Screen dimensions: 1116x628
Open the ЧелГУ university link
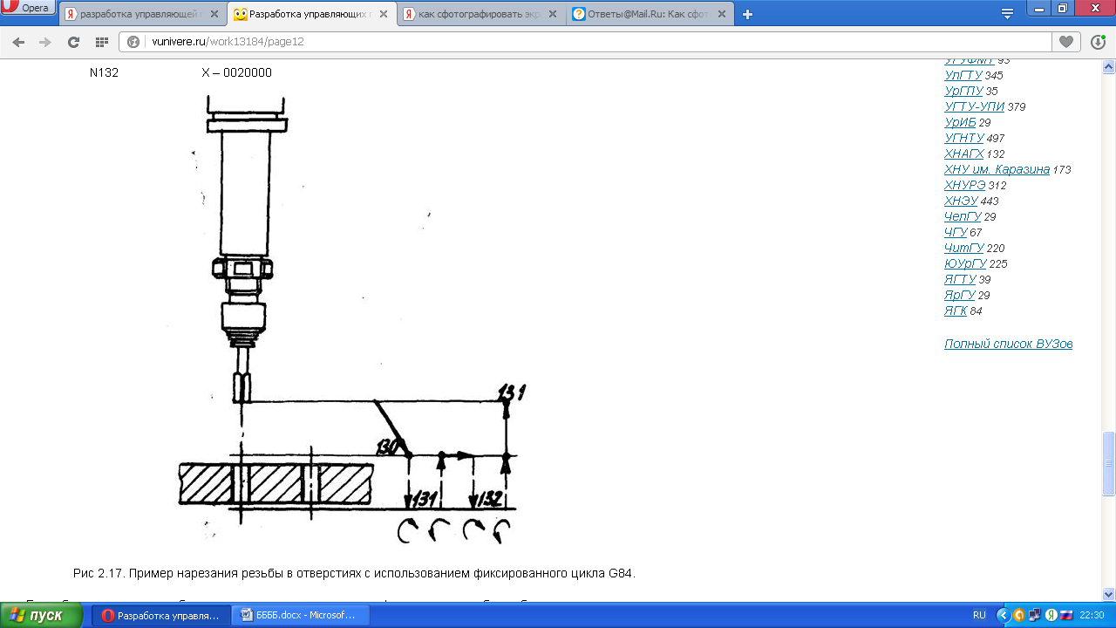(963, 217)
